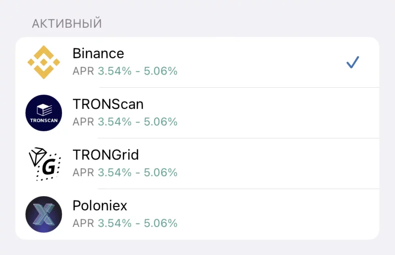Click Binance's 3.54% minimum rate

115,71
